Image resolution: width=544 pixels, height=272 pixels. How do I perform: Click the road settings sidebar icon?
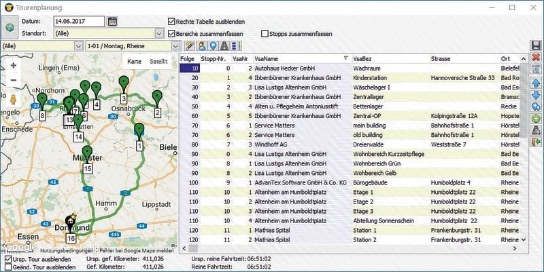click(536, 130)
